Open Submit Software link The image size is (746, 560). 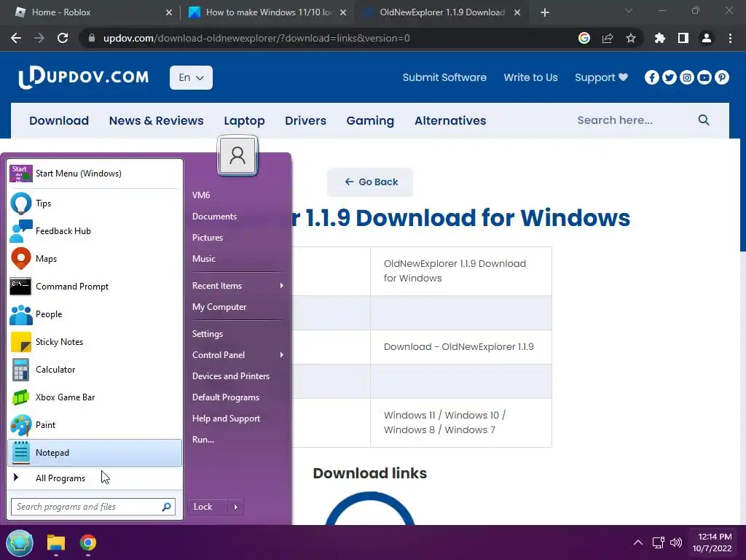tap(444, 77)
